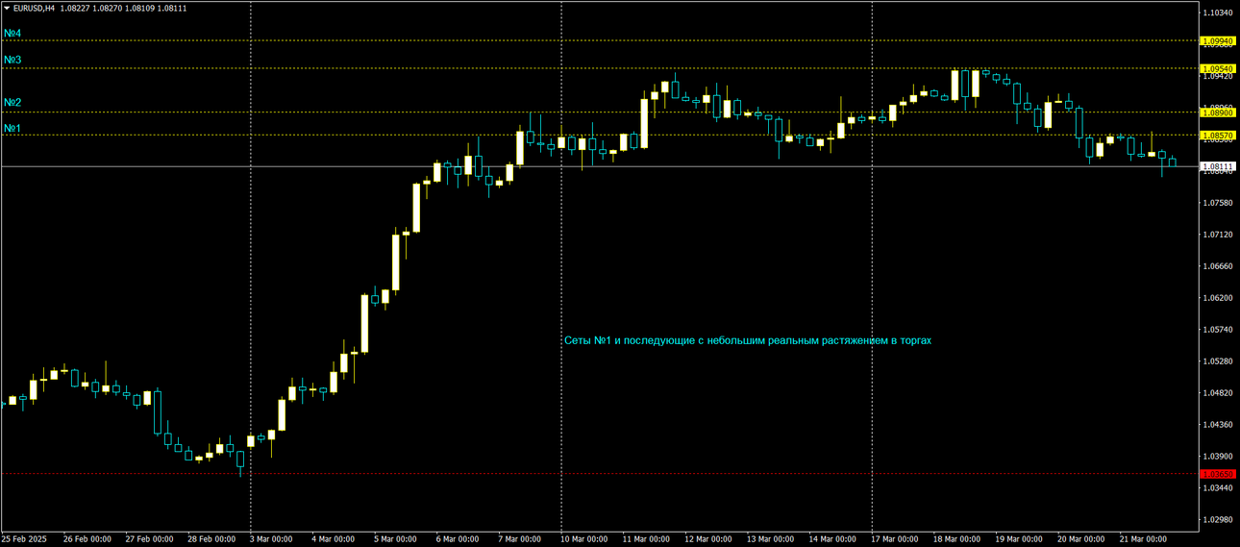Screen dimensions: 1240x547
Task: Click the red 1.03650 price tag
Action: tap(1218, 474)
